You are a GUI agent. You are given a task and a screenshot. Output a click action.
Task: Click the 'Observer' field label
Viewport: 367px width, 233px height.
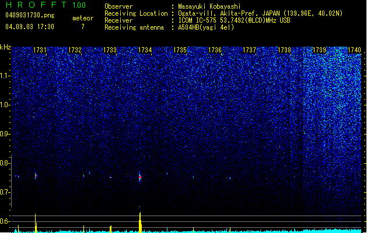[118, 6]
